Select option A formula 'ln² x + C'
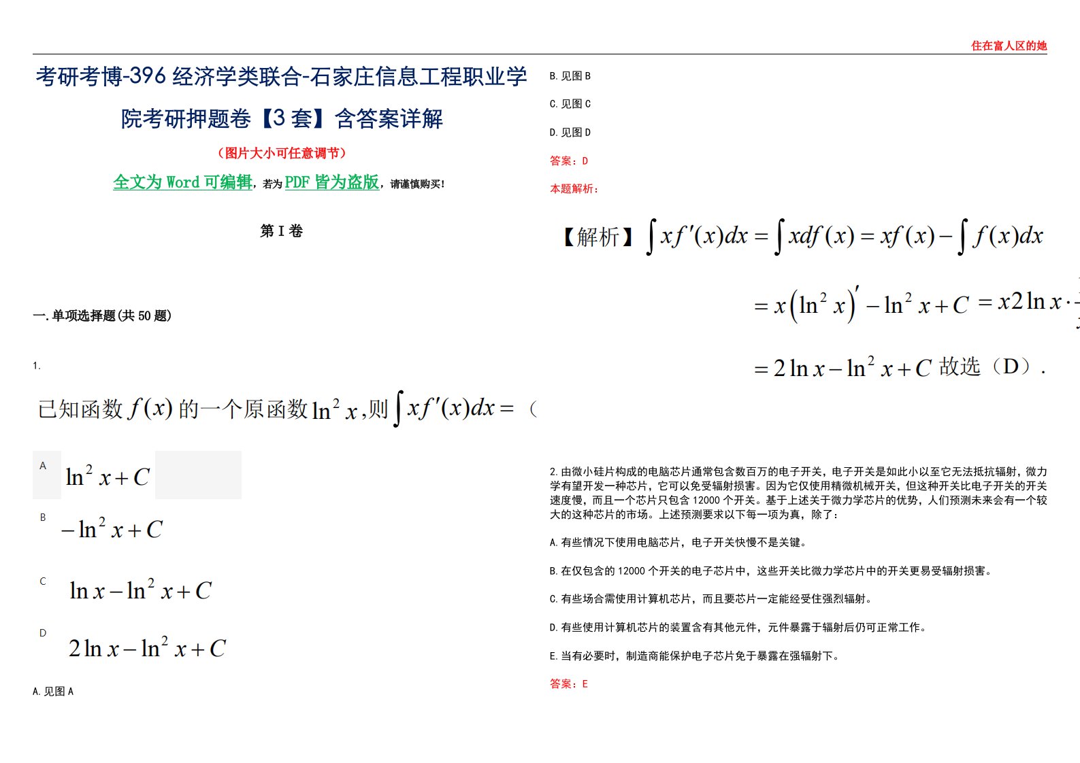Screen dimensions: 1080x763 tap(108, 476)
